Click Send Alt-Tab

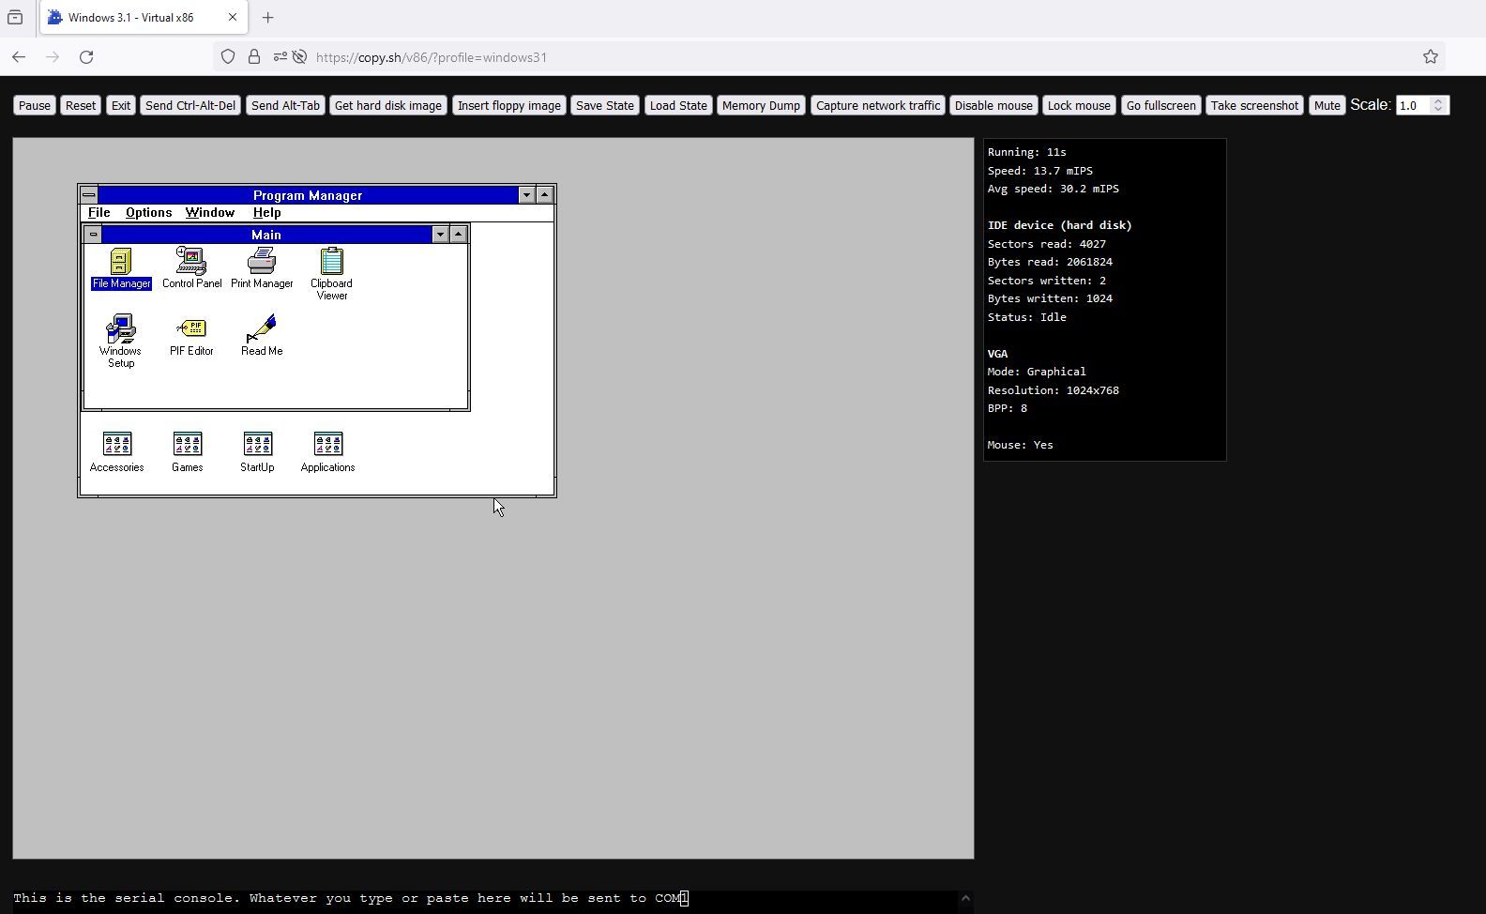(285, 105)
